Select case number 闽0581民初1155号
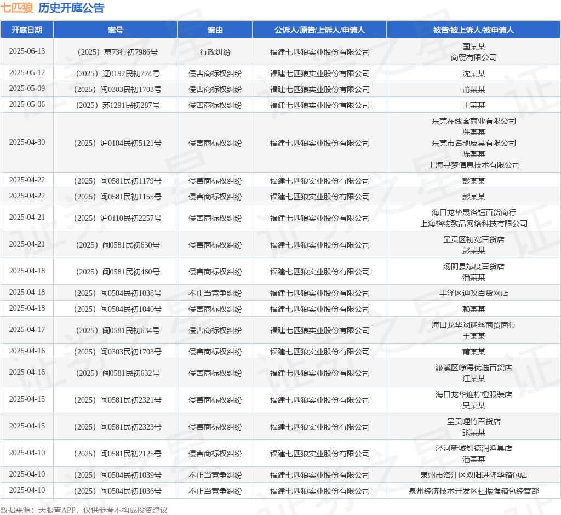The height and width of the screenshot is (515, 561). (117, 197)
